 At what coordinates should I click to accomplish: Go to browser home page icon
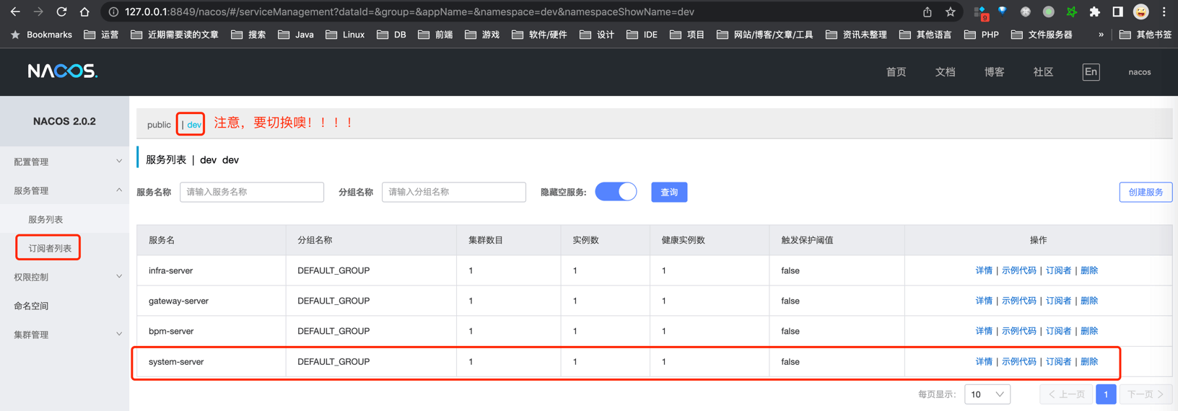pos(84,12)
